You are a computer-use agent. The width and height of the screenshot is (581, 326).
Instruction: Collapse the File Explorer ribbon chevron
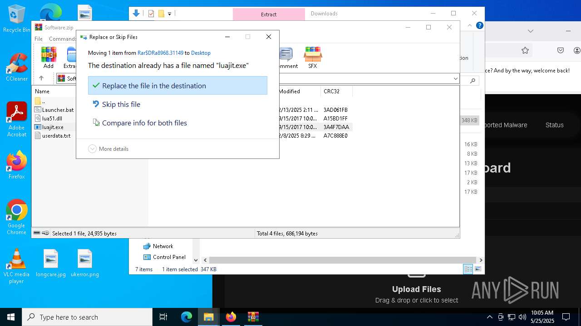tap(470, 26)
